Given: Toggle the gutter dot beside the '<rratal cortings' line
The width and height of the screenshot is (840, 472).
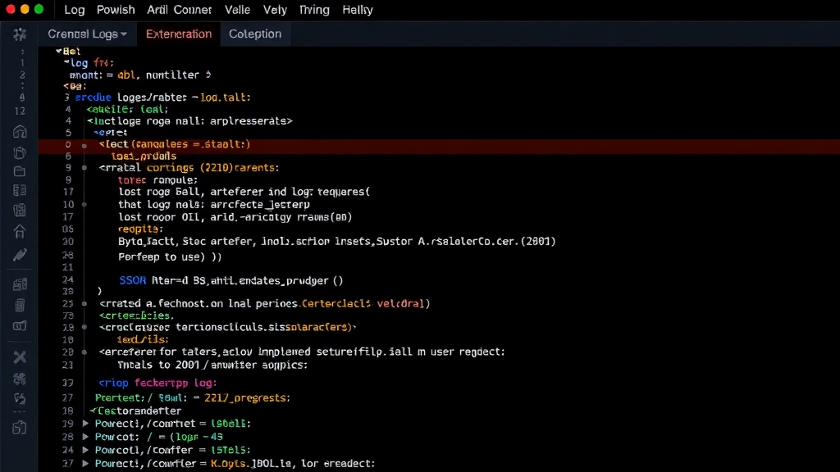Looking at the screenshot, I should click(x=84, y=168).
